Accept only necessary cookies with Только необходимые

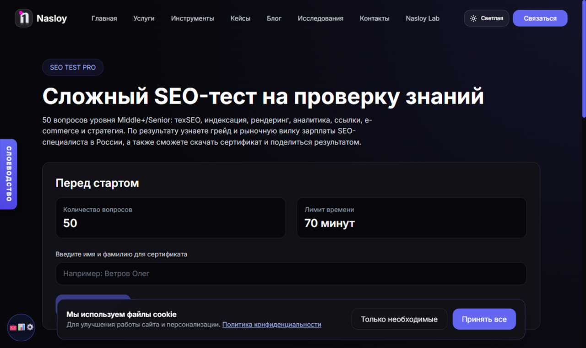pyautogui.click(x=399, y=319)
